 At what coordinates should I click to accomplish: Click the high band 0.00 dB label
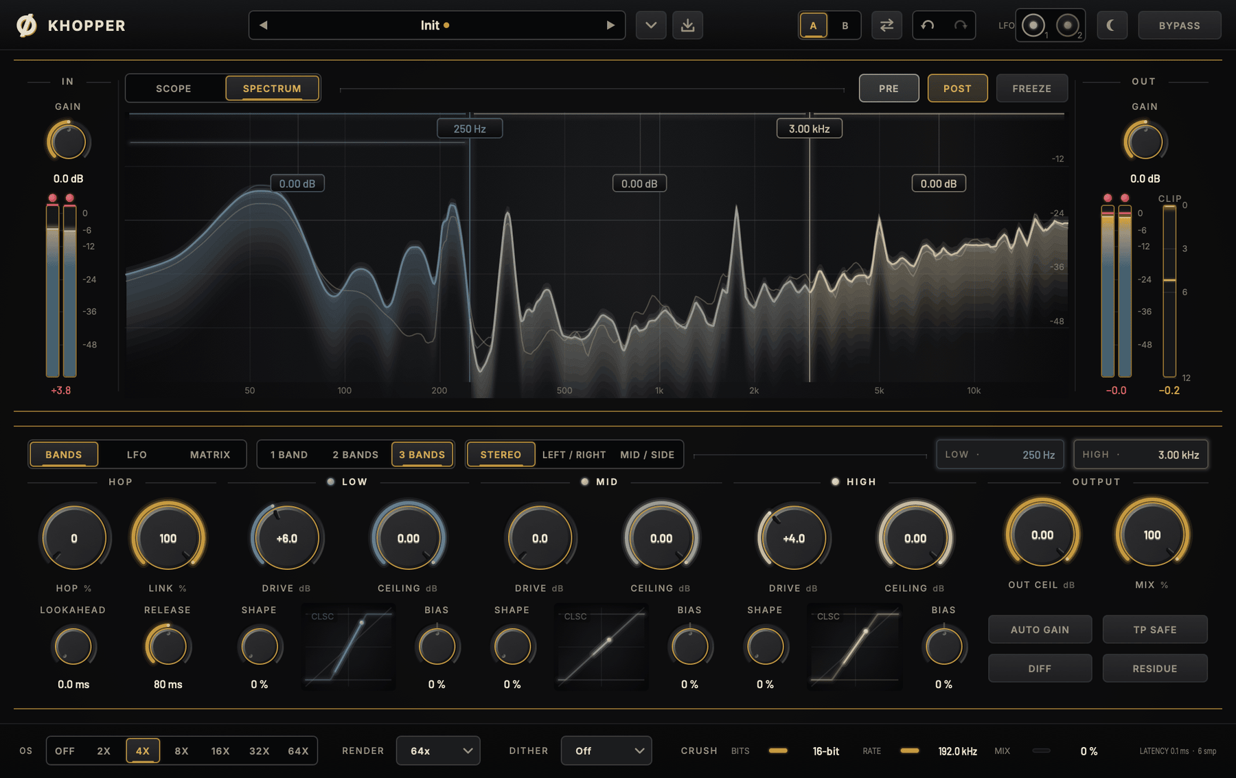[x=939, y=183]
